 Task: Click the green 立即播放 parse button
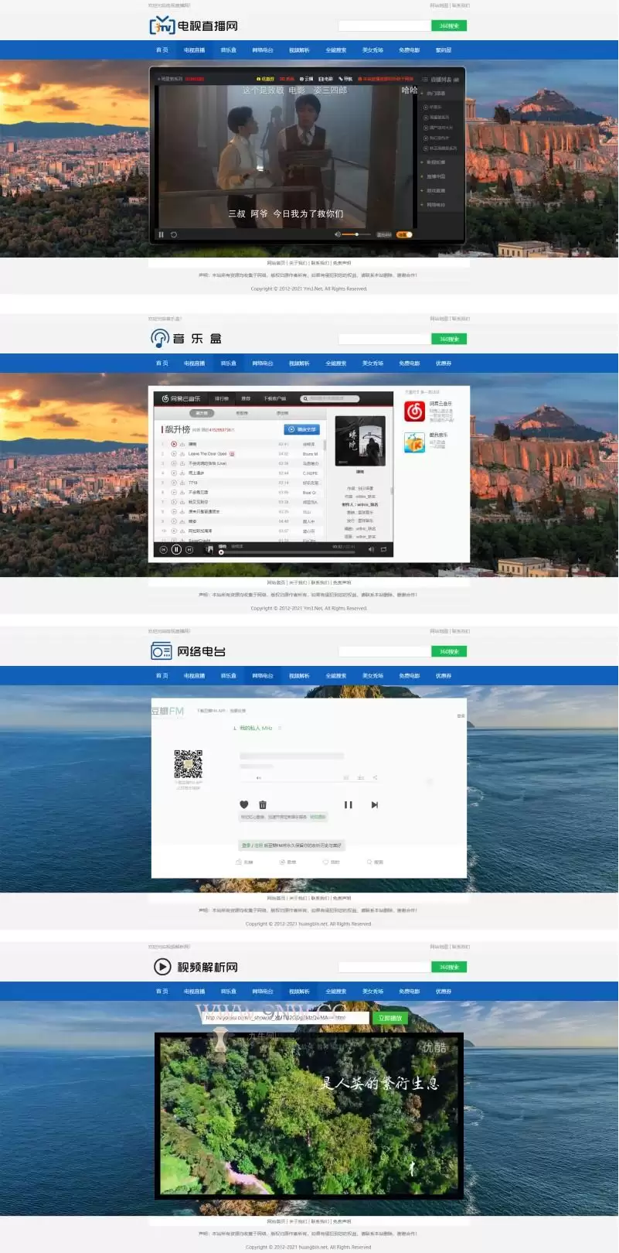390,1018
